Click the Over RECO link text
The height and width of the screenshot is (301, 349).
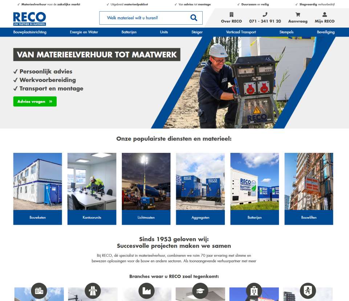tap(231, 21)
